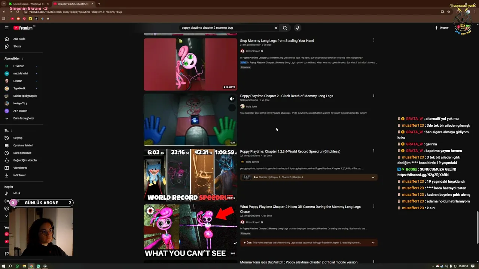479x269 pixels.
Task: Jump to 0:00 timestamp chip
Action: (x=243, y=62)
